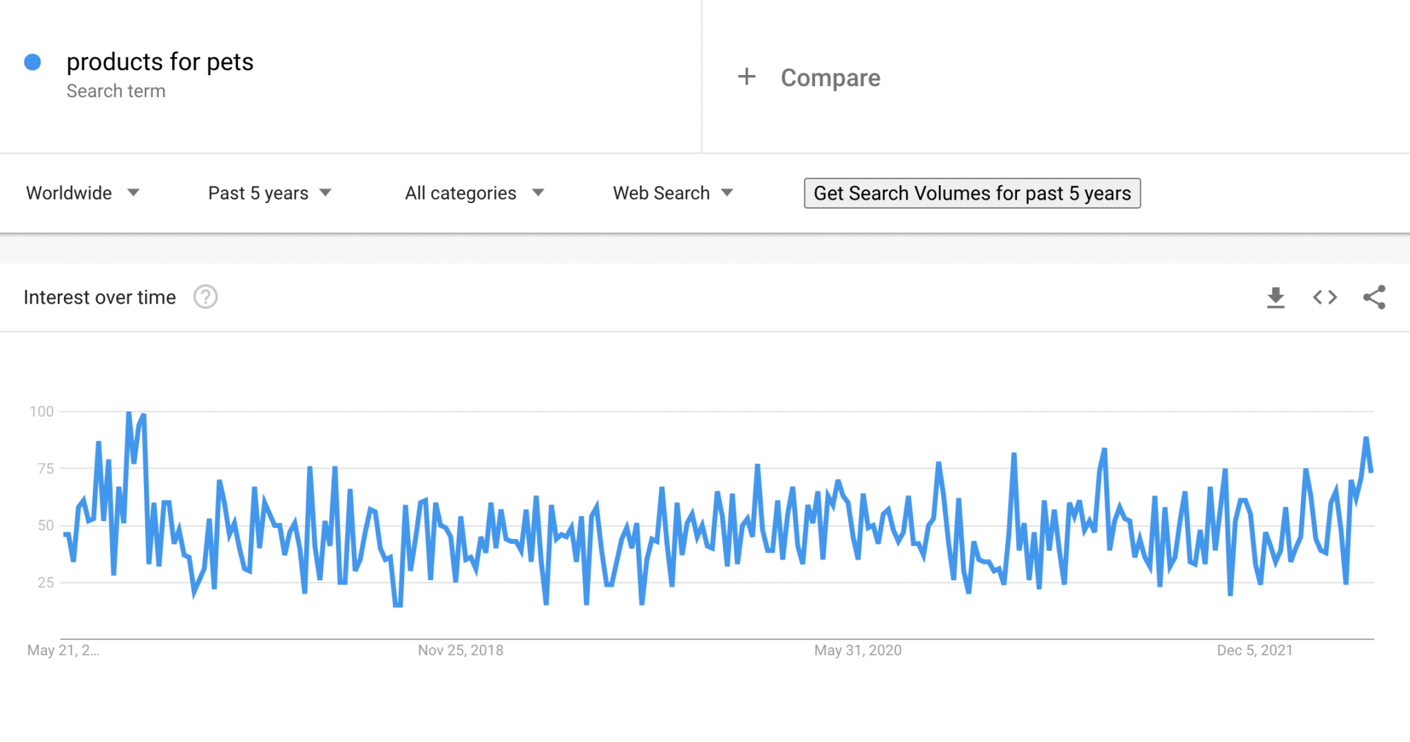The height and width of the screenshot is (742, 1410).
Task: Share the trends chart
Action: pyautogui.click(x=1371, y=297)
